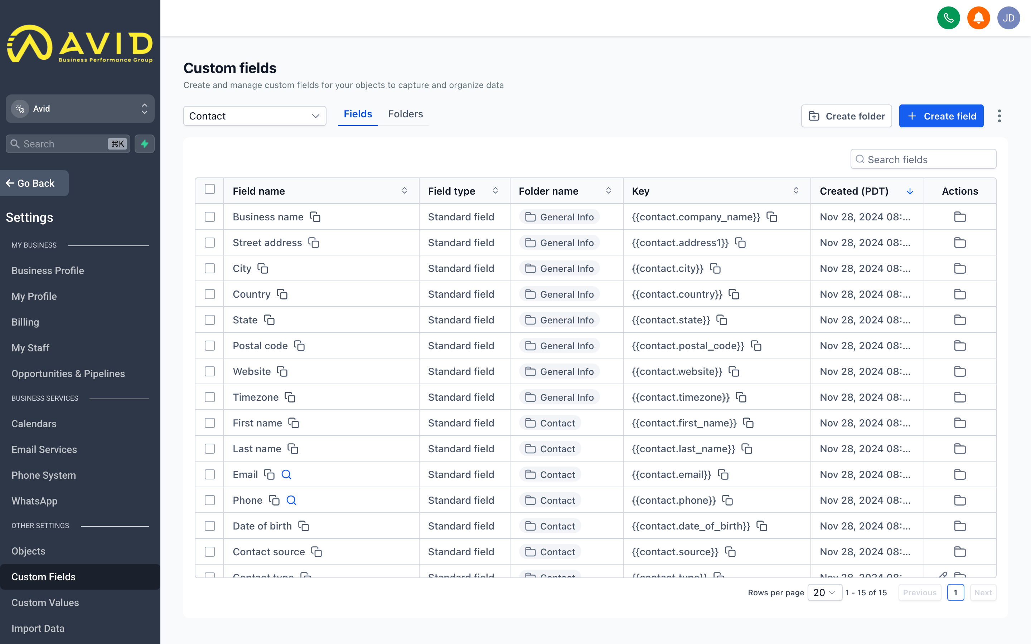
Task: Expand the Avid account switcher
Action: click(x=80, y=109)
